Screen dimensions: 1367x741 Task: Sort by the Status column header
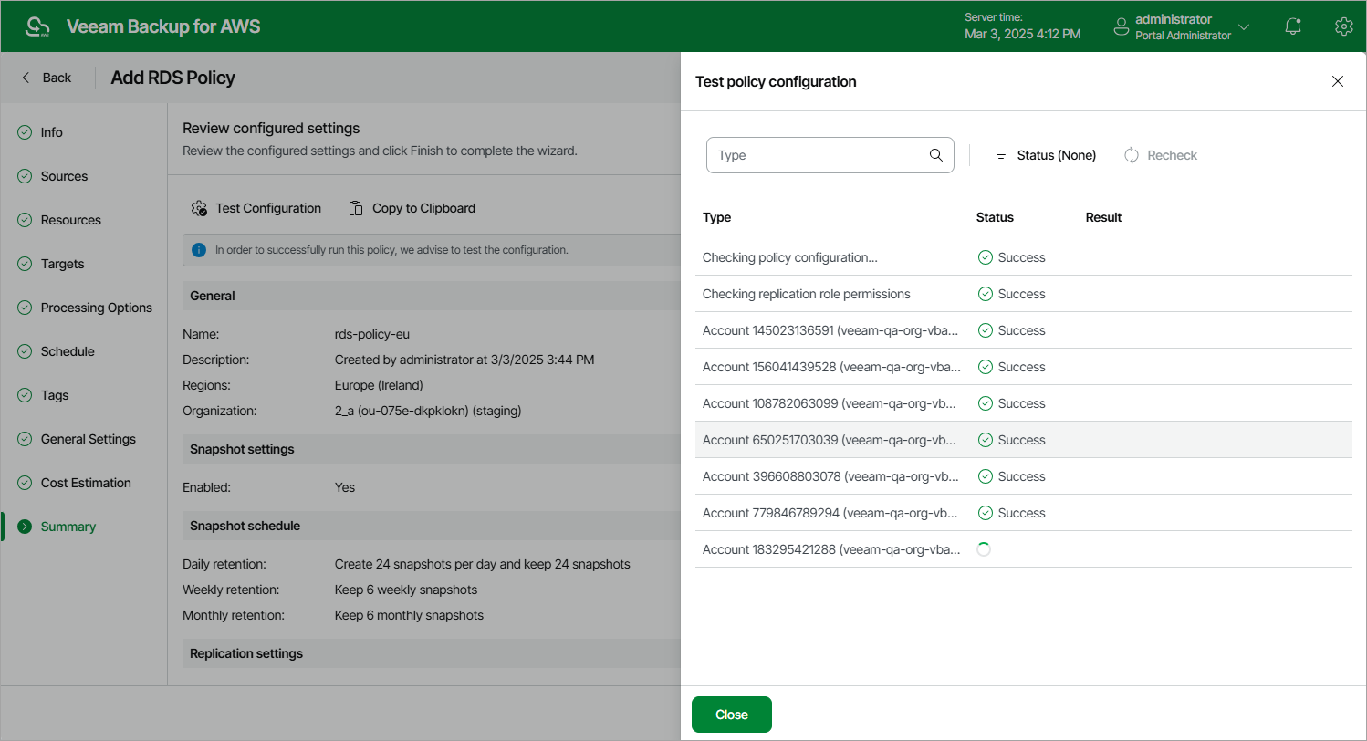point(995,217)
